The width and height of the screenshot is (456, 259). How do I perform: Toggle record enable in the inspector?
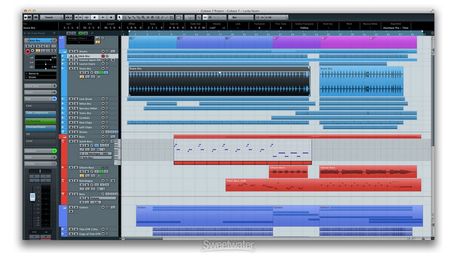coord(28,52)
